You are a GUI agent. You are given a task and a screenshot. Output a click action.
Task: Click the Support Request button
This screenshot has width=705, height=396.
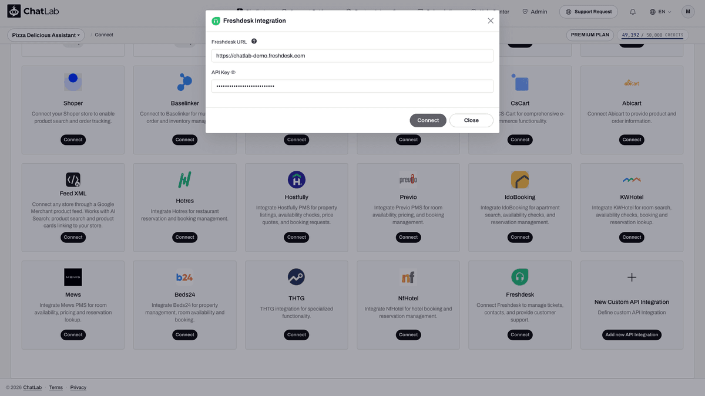589,12
